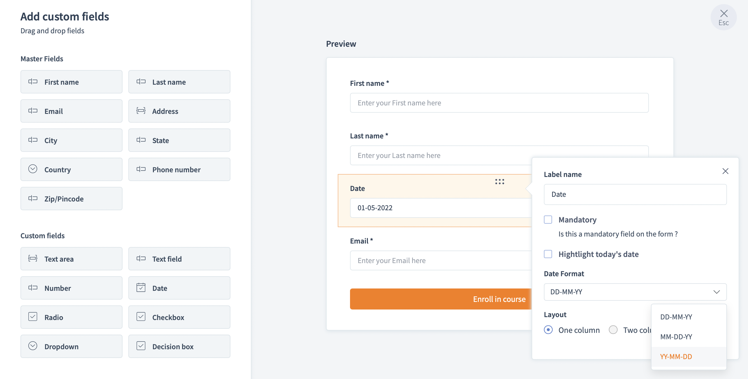Click the Text area field icon
Image resolution: width=748 pixels, height=379 pixels.
pyautogui.click(x=33, y=258)
